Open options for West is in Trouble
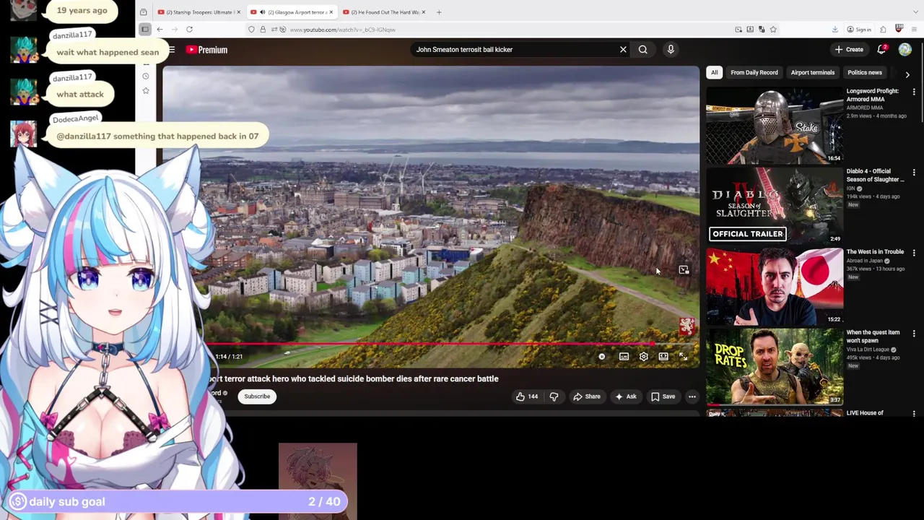924x520 pixels. point(914,253)
